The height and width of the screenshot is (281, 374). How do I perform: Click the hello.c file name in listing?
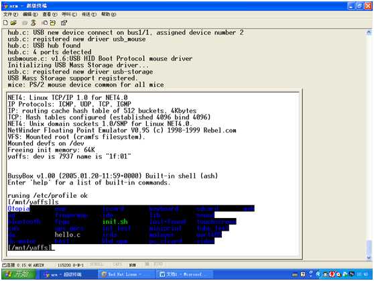pyautogui.click(x=68, y=235)
